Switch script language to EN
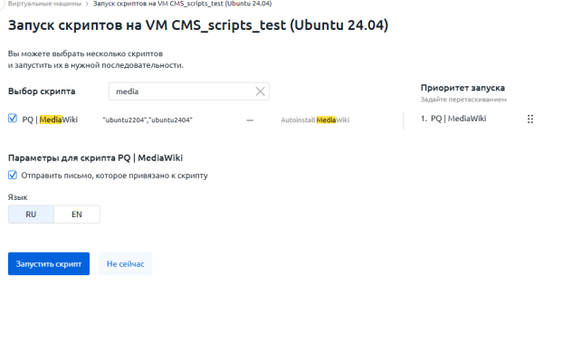The height and width of the screenshot is (362, 562). [x=77, y=214]
